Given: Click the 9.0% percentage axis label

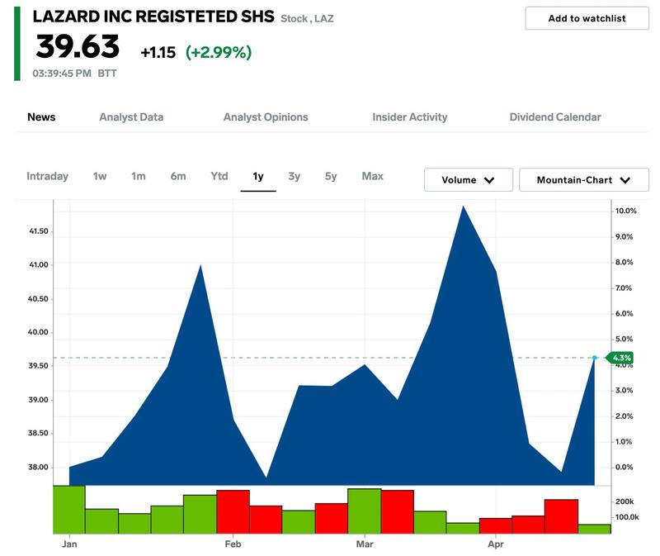Looking at the screenshot, I should point(624,237).
